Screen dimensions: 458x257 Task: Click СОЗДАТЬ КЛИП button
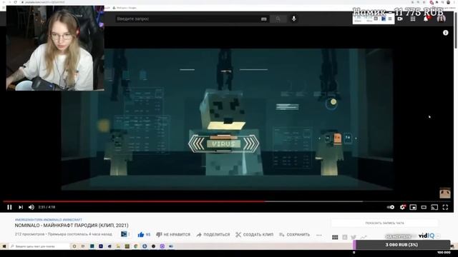255,235
